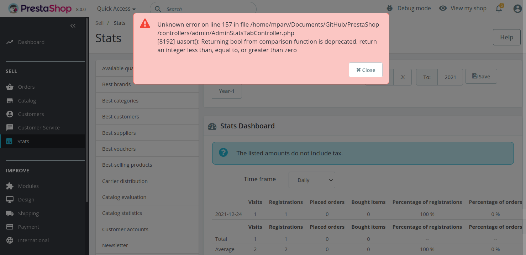Collapse the sidebar with the double chevron
526x255 pixels.
point(73,26)
